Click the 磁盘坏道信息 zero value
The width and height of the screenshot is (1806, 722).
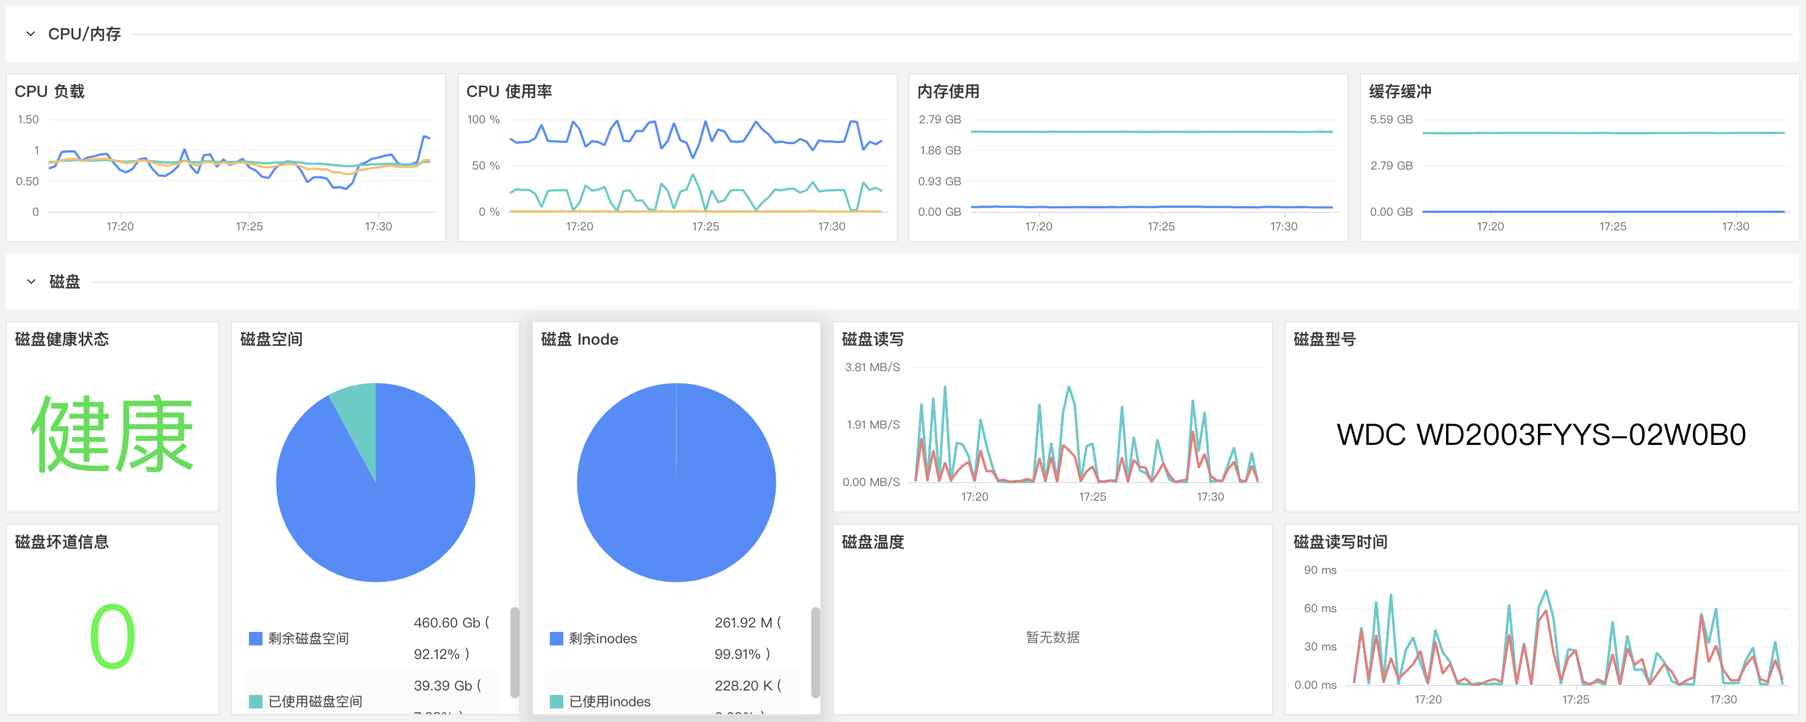click(112, 636)
